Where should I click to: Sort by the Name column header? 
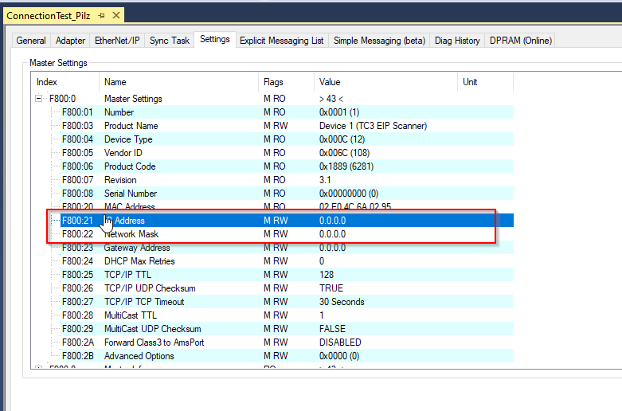pos(178,82)
